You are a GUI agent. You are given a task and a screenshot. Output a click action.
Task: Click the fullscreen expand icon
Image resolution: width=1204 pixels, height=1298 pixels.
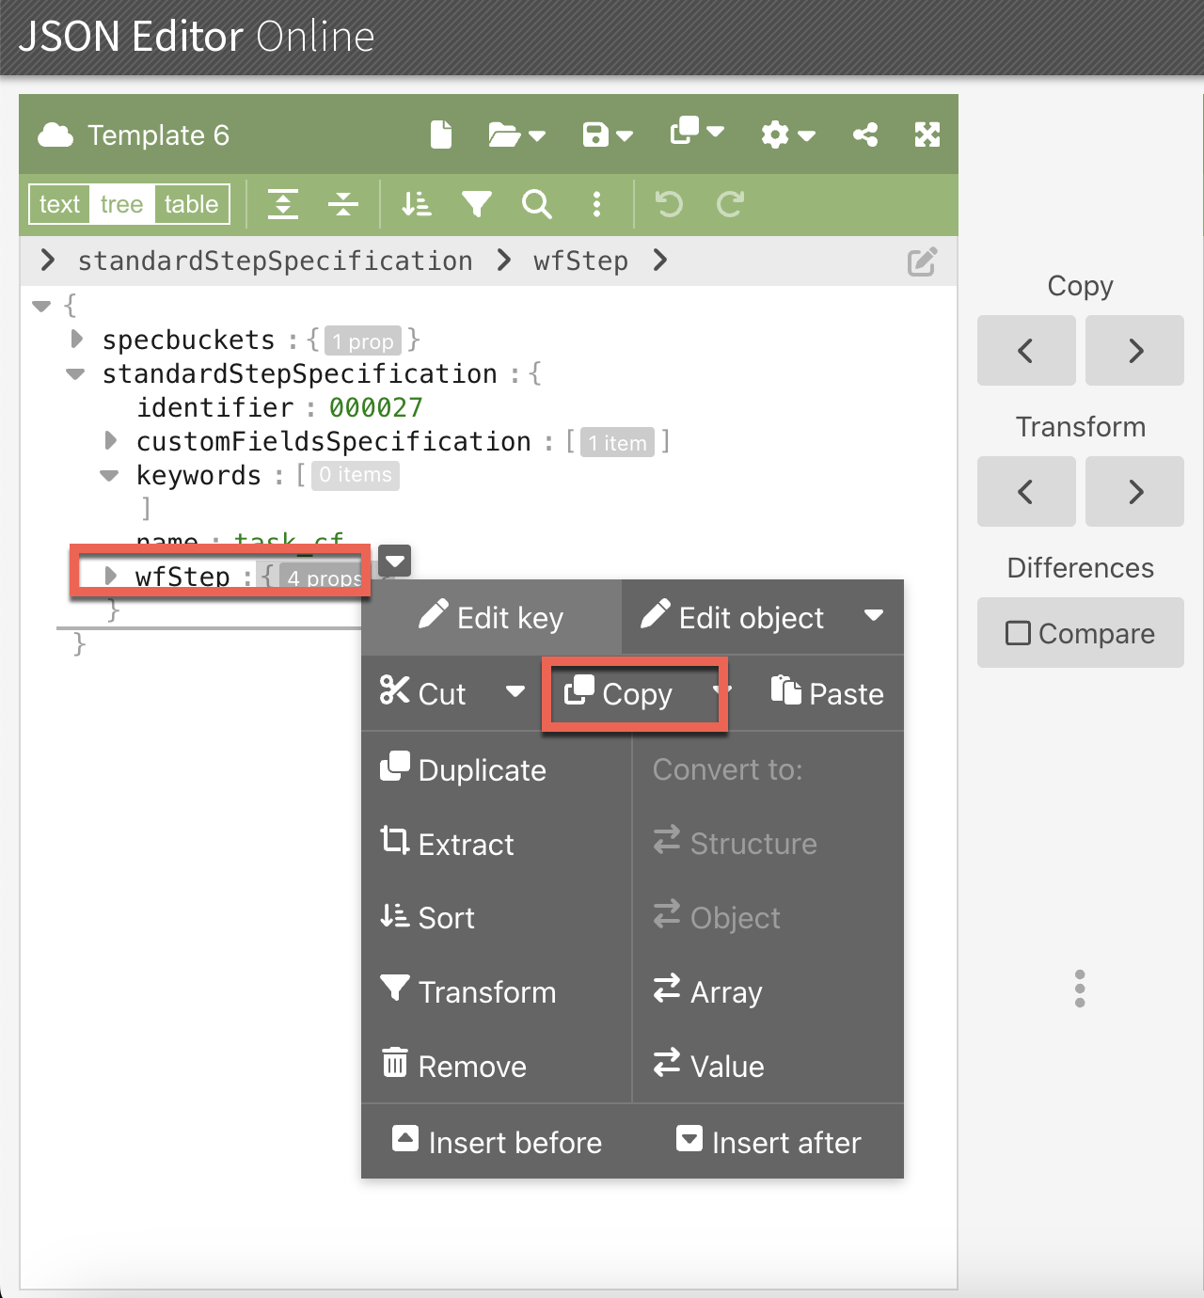[x=927, y=135]
